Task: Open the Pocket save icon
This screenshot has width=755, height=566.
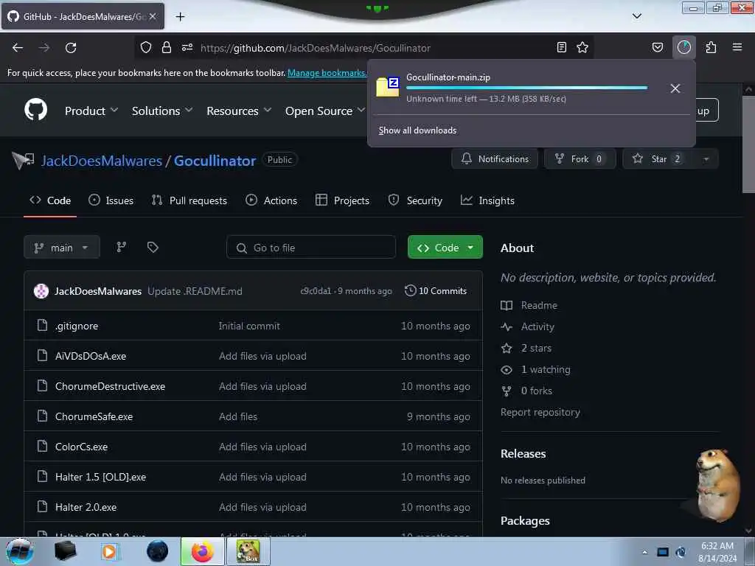Action: point(658,48)
